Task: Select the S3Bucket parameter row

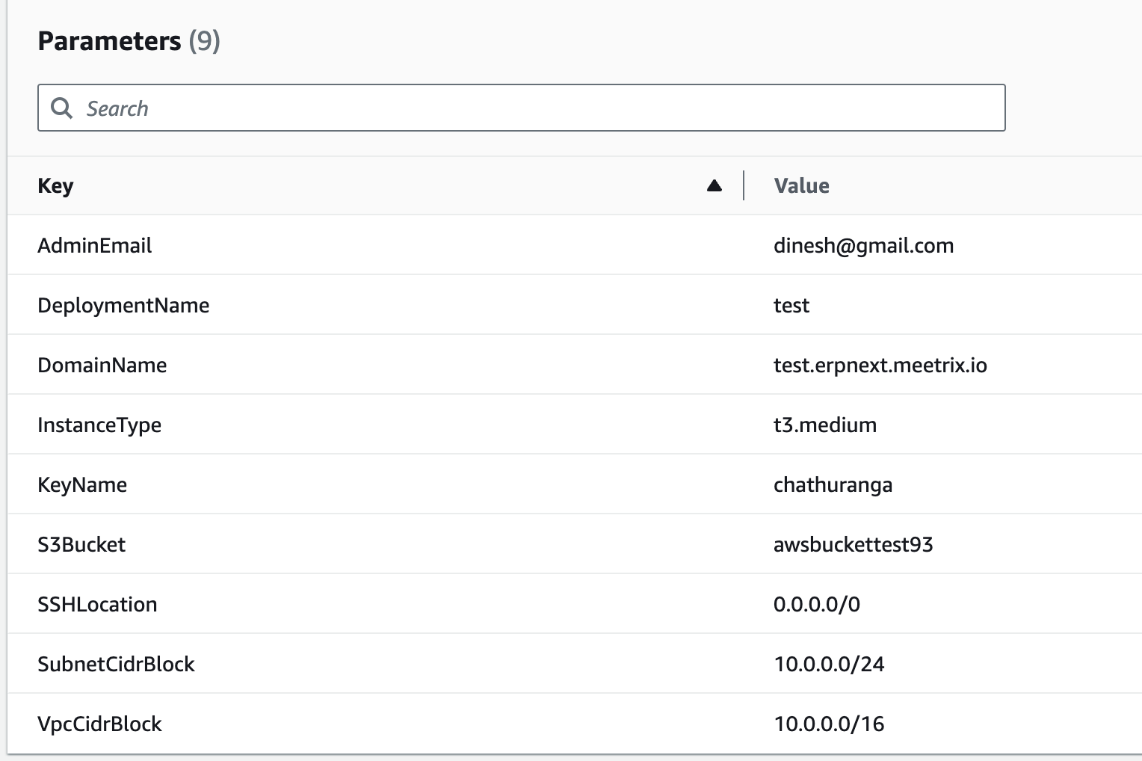Action: 81,544
